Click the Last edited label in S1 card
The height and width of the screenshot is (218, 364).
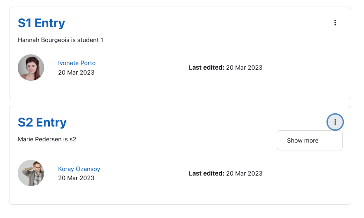206,68
